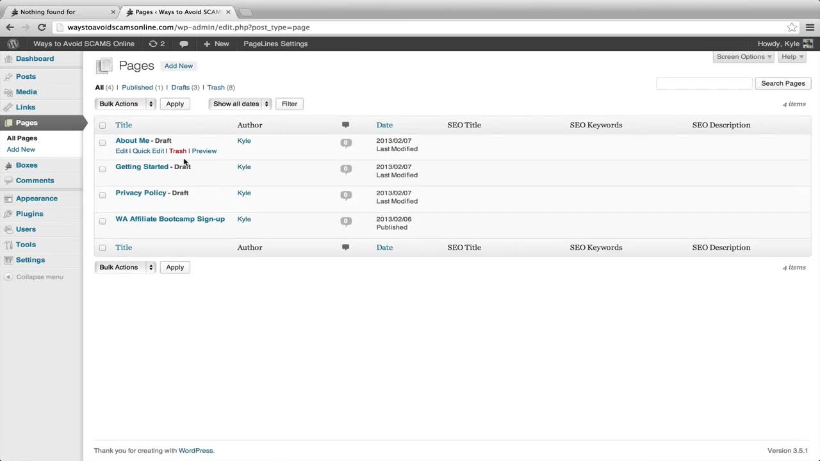This screenshot has width=820, height=461.
Task: Click the Add New button beside Pages heading
Action: tap(179, 66)
